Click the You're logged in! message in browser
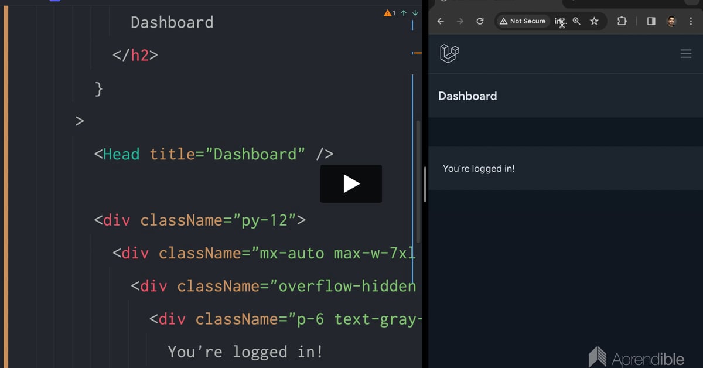Screen dimensions: 703x368 pyautogui.click(x=479, y=169)
